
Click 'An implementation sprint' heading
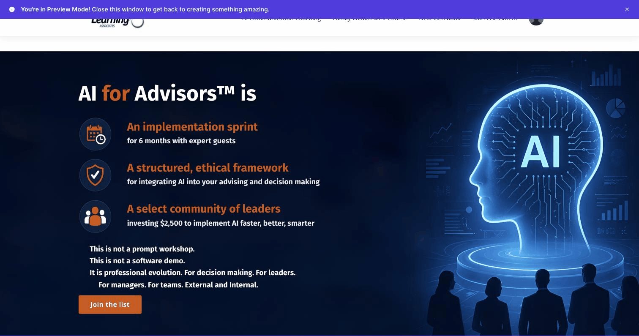coord(192,127)
